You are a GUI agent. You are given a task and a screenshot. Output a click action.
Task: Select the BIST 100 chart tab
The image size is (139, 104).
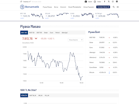tap(24, 33)
